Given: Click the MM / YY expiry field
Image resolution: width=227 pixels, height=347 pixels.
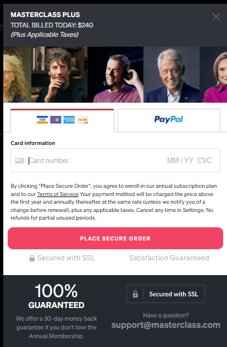Looking at the screenshot, I should [x=180, y=160].
